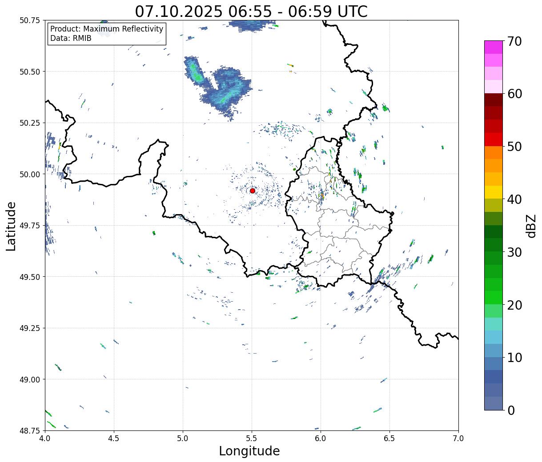
Task: Click longitude tick label 4.5
Action: click(x=114, y=438)
